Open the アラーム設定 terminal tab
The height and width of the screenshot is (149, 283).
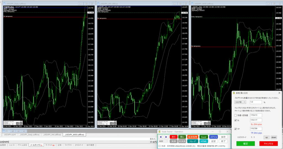click(x=22, y=145)
